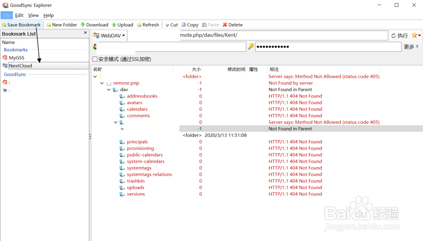Click the password input field
The image size is (423, 241).
pos(328,46)
